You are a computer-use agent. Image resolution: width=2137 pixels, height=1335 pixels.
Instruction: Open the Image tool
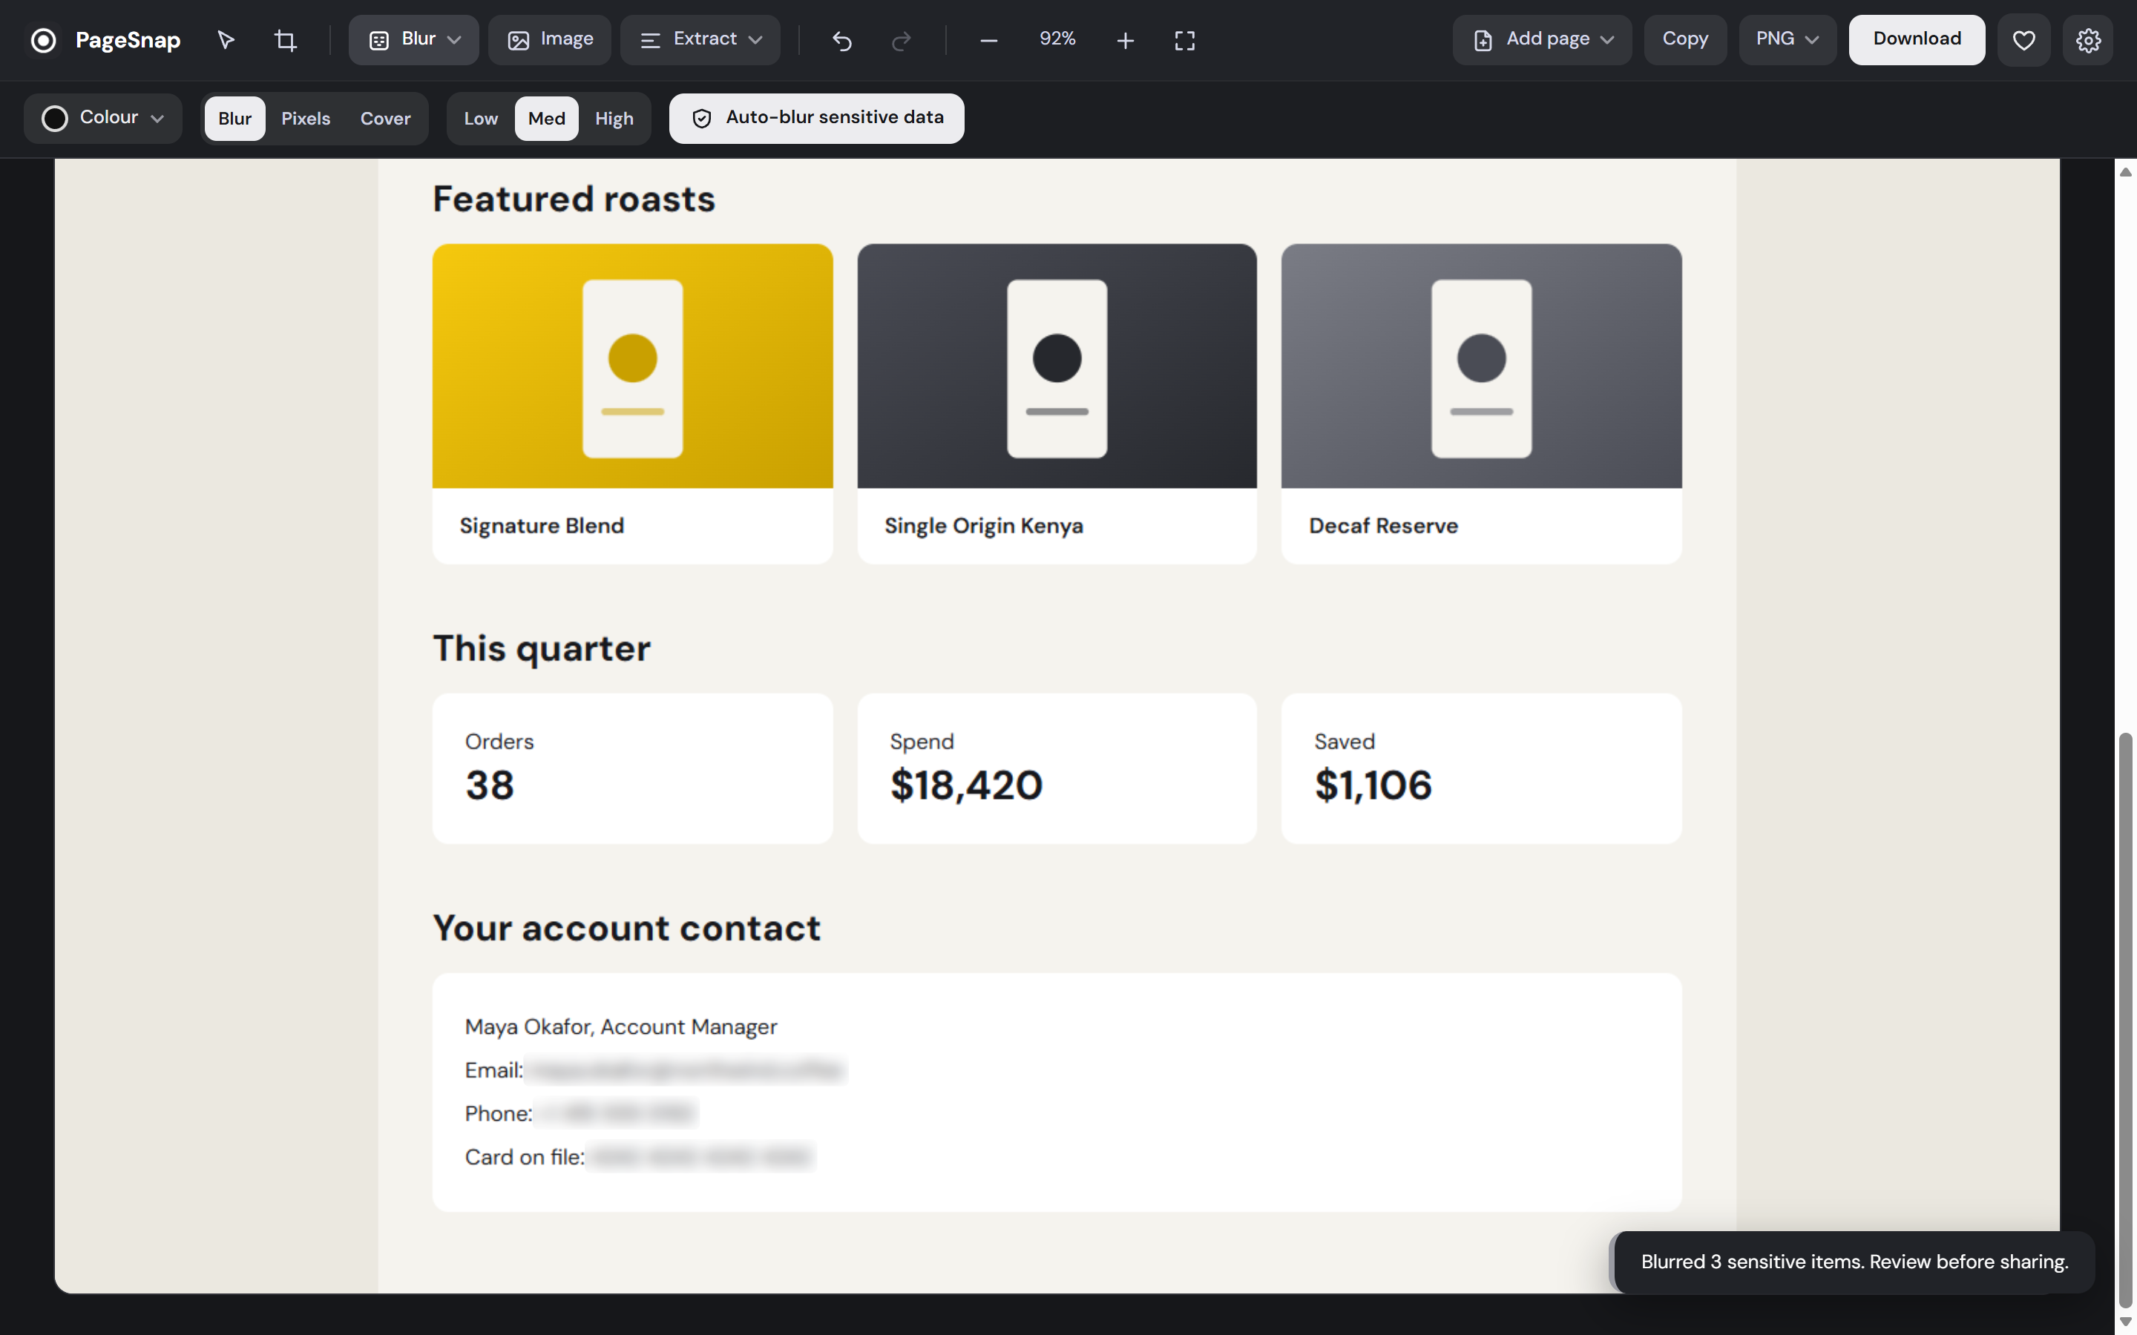[x=549, y=40]
